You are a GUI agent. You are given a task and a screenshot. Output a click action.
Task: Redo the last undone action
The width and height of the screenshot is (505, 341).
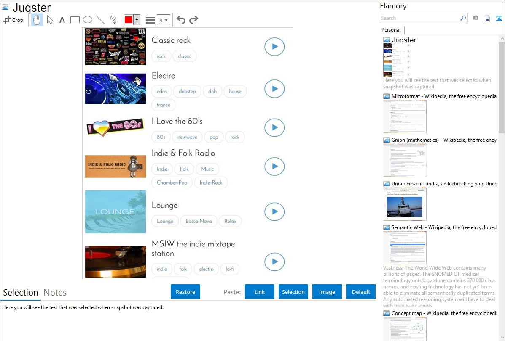193,20
